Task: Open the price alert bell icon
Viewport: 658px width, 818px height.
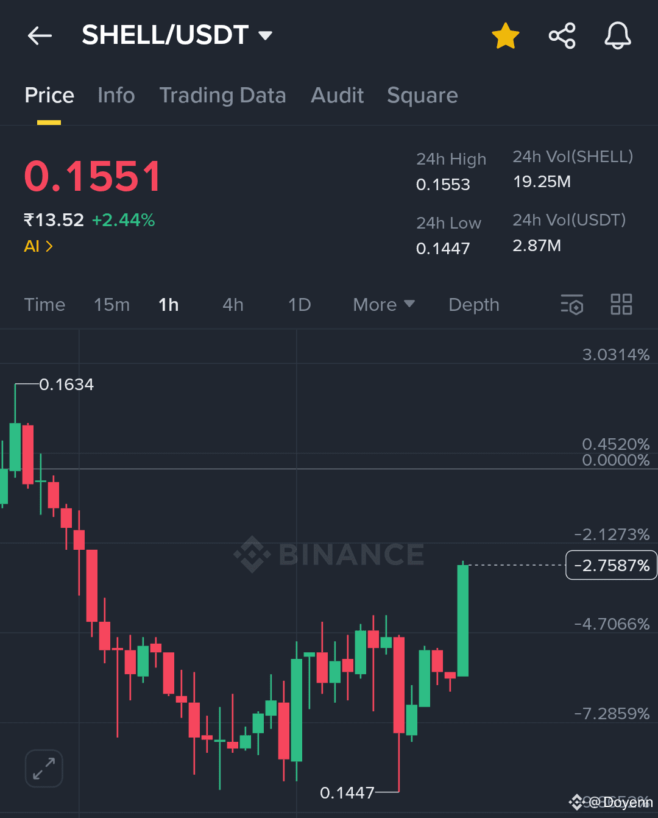Action: 618,36
